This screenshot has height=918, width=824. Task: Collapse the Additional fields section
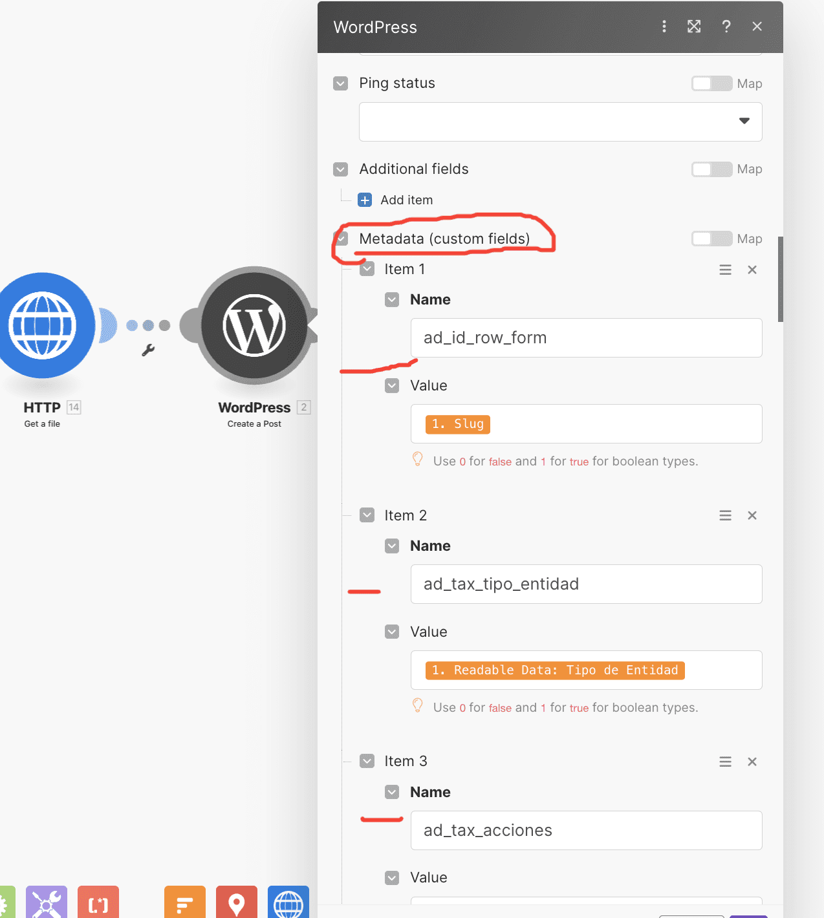pyautogui.click(x=341, y=169)
